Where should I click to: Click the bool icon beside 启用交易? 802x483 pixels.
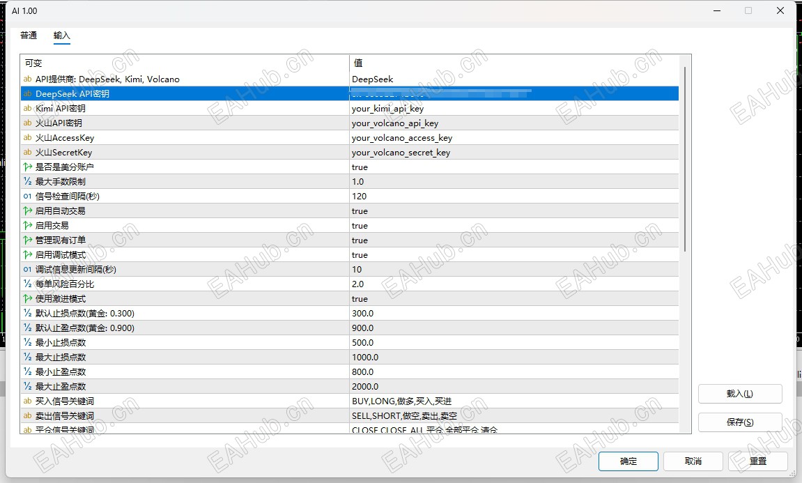pyautogui.click(x=28, y=226)
